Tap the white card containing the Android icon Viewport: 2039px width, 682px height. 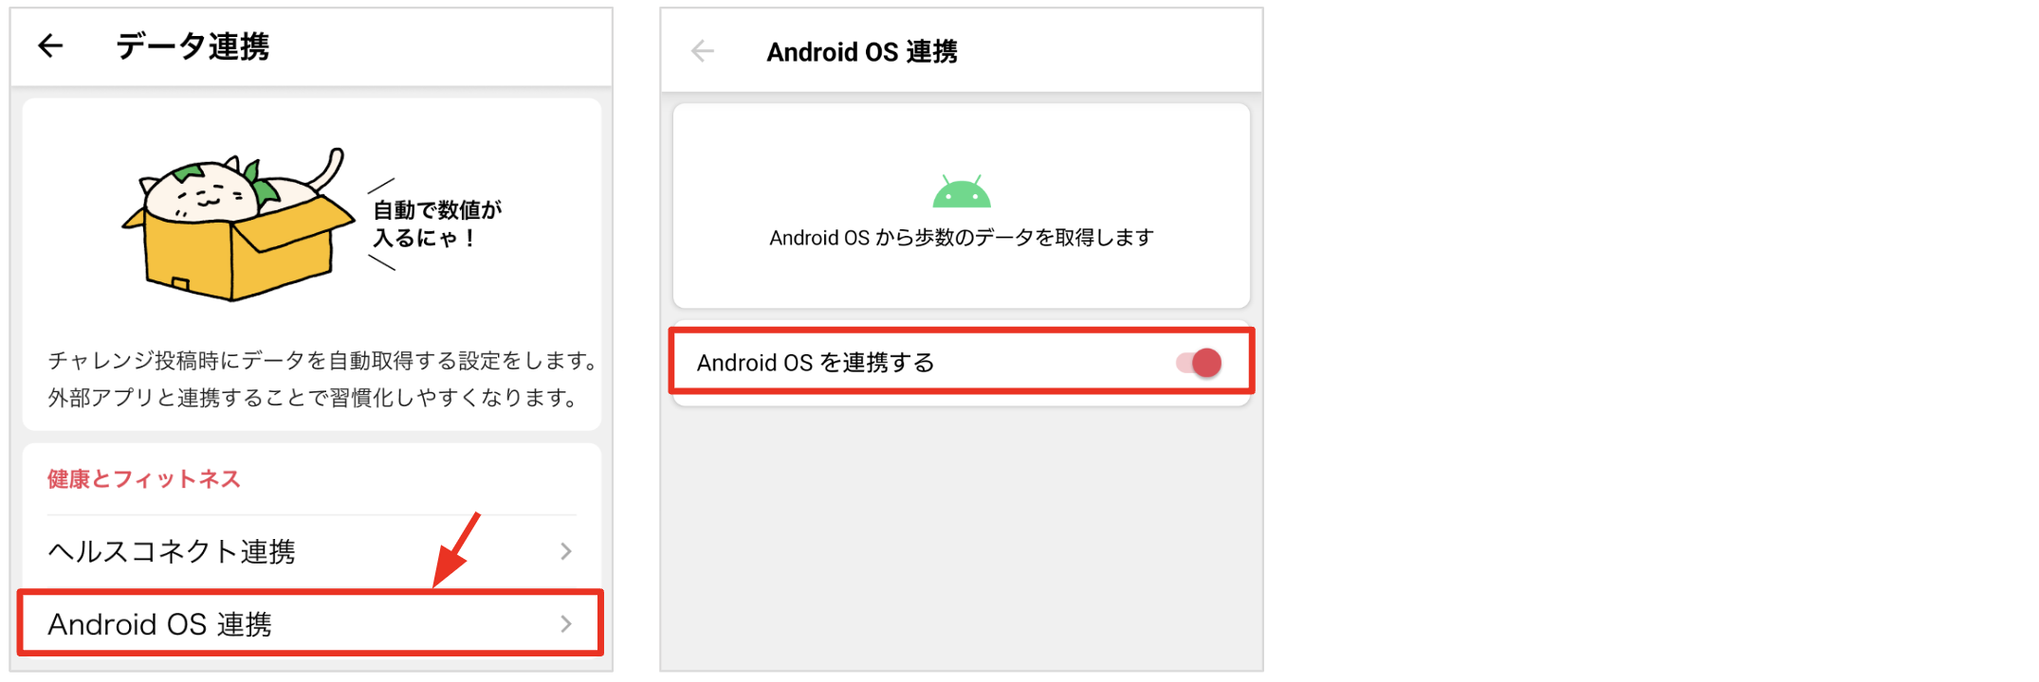pos(962,206)
